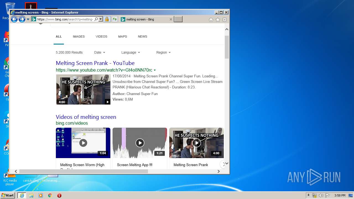Open a new tab button
354x199 pixels.
178,19
